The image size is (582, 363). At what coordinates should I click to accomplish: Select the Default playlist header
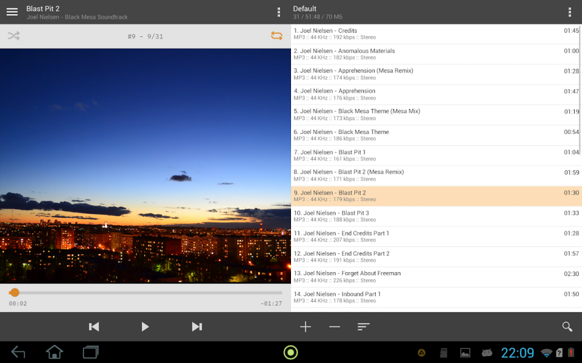point(341,11)
